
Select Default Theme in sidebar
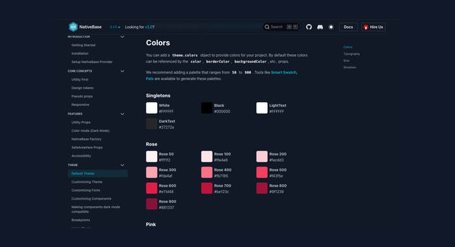97,174
